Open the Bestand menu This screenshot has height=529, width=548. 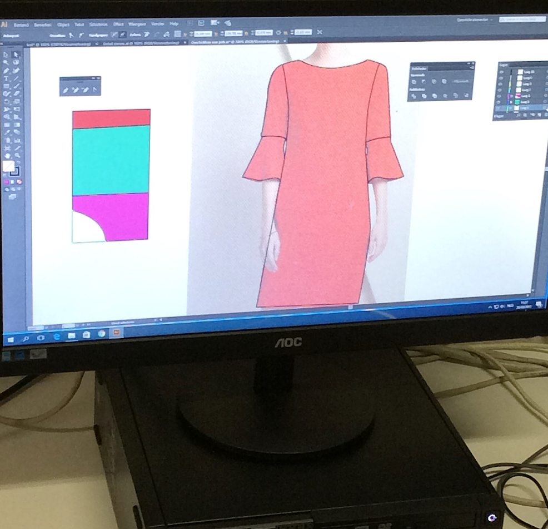(21, 25)
